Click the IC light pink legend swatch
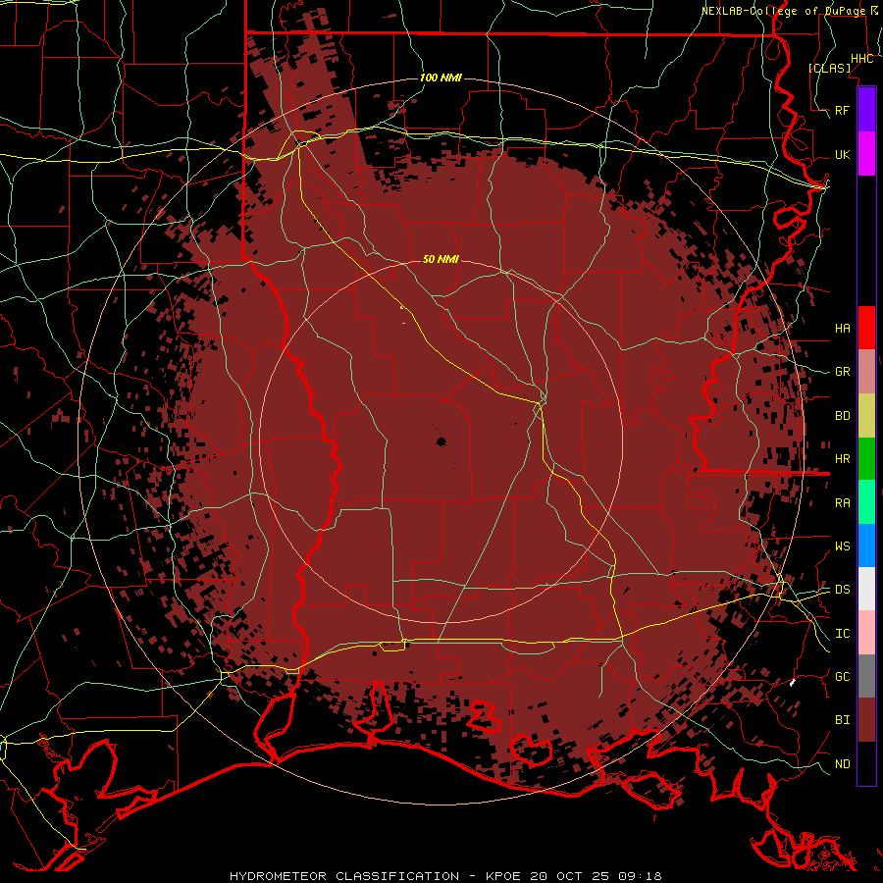 [x=866, y=633]
